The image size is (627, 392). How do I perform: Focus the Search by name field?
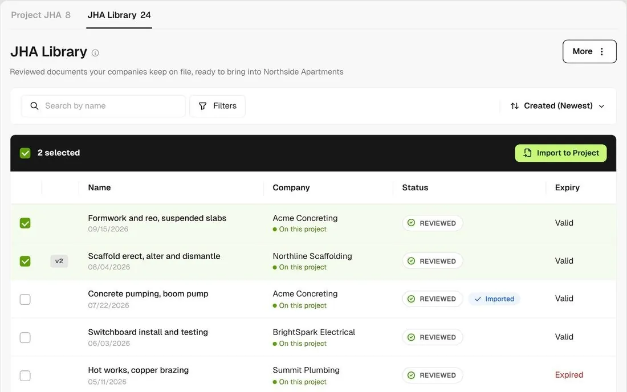tap(103, 106)
